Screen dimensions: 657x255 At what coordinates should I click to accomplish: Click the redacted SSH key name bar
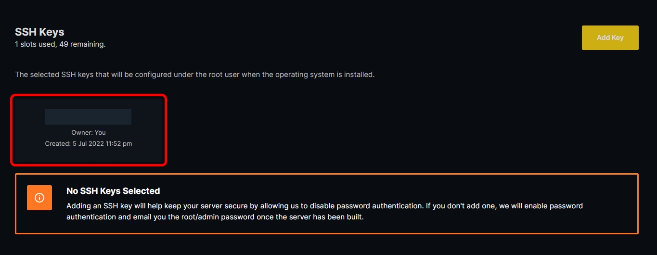[x=88, y=117]
